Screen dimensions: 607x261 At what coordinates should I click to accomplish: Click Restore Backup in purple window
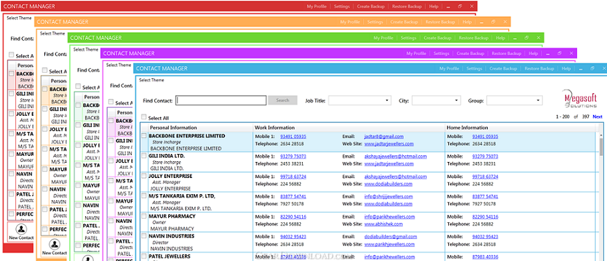507,54
